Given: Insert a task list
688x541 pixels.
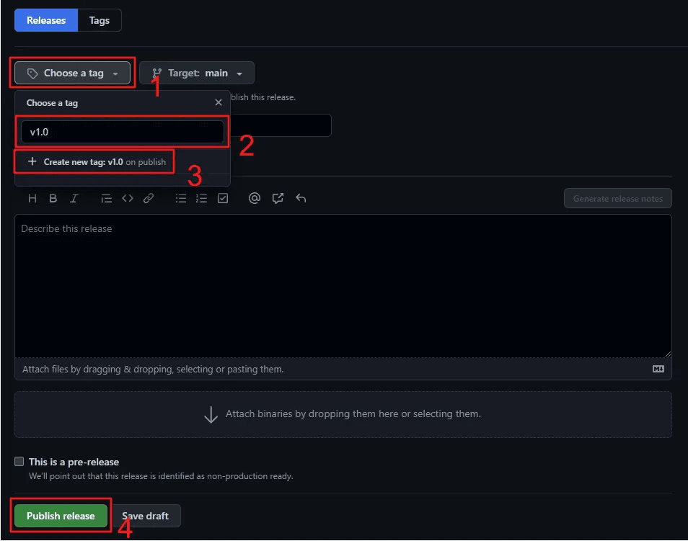Looking at the screenshot, I should click(223, 199).
